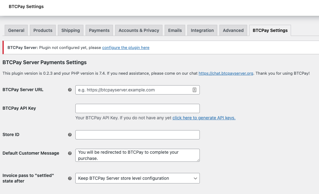Click help icon beside Default Customer Message
The width and height of the screenshot is (319, 194).
pyautogui.click(x=70, y=153)
